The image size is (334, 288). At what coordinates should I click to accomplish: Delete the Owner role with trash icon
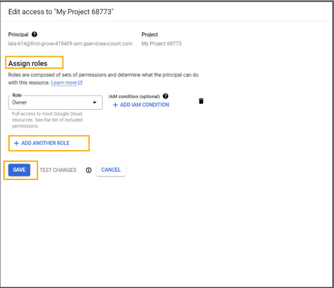201,101
